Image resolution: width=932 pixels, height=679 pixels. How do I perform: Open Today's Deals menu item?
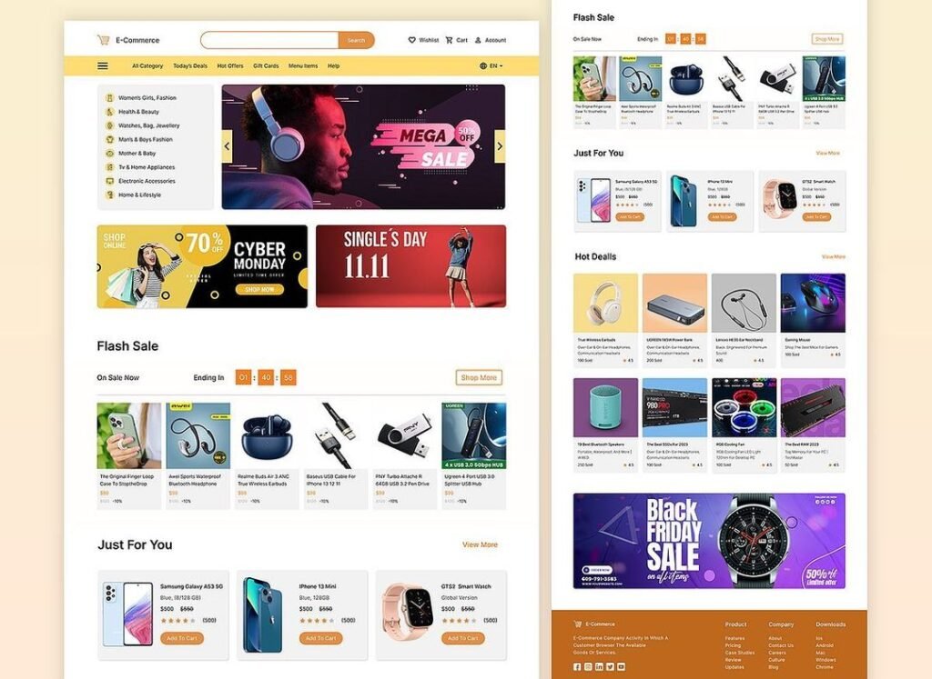tap(190, 65)
